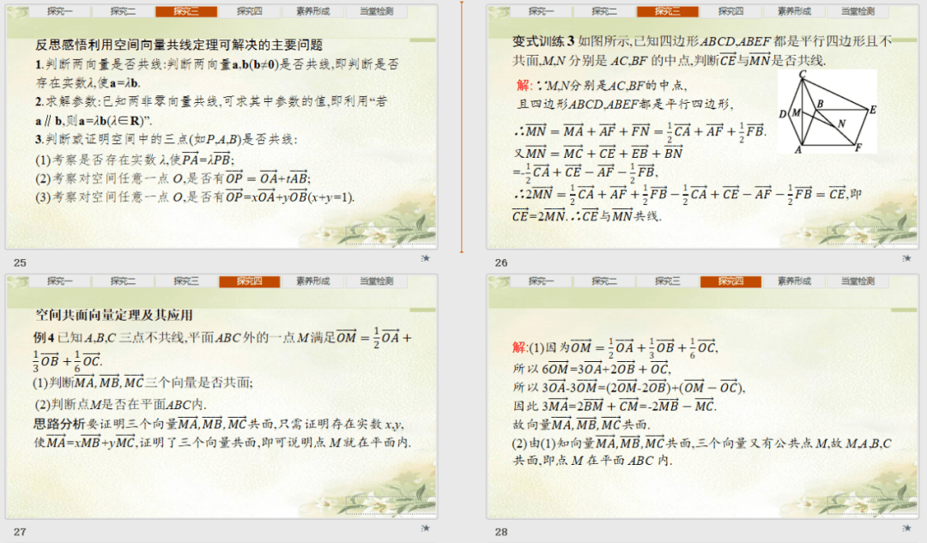The image size is (927, 543).
Task: Click the highlighted 探究四 tab on slide 28
Action: click(x=730, y=281)
